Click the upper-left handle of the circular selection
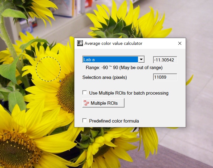 36,57
